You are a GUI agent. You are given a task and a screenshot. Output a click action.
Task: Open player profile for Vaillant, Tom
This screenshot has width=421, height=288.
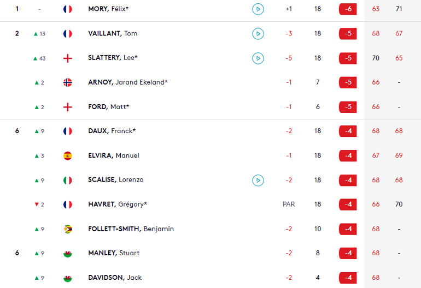113,33
